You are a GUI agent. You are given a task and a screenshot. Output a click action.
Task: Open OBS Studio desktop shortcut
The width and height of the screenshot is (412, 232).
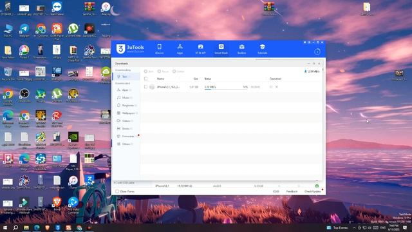point(24,95)
